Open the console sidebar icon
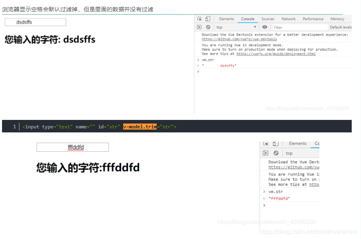 199,27
